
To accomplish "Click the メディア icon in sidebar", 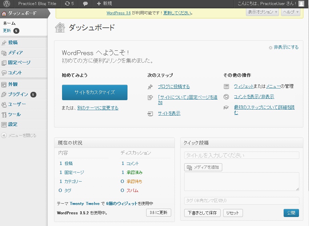I will (x=4, y=53).
